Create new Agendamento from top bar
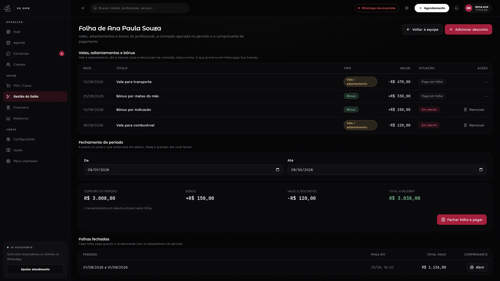 click(432, 8)
